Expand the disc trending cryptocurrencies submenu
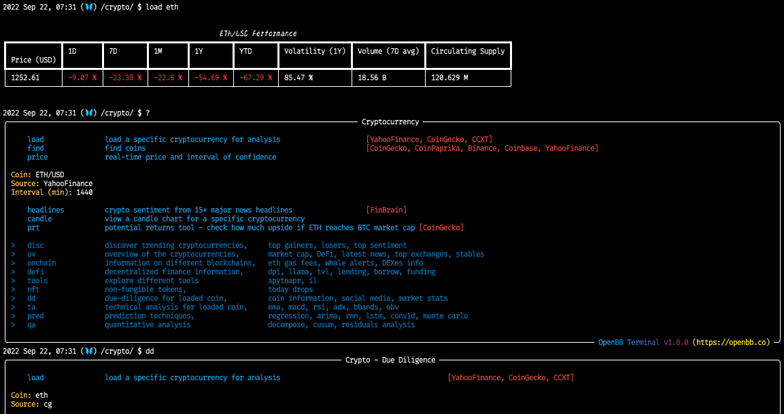Viewport: 784px width, 414px height. [x=35, y=245]
